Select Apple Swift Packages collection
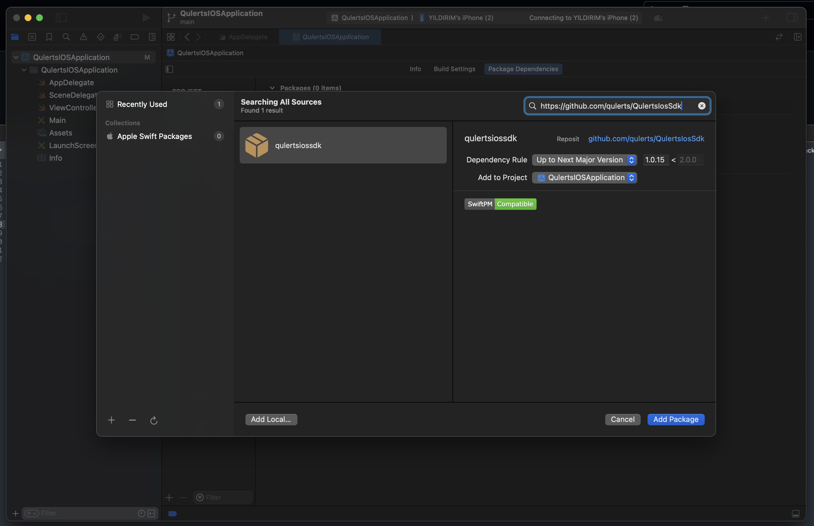Screen dimensions: 814x526 [x=165, y=136]
